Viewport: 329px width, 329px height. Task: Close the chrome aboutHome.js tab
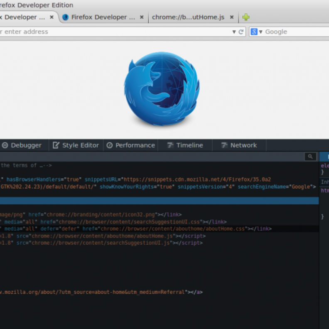point(232,17)
